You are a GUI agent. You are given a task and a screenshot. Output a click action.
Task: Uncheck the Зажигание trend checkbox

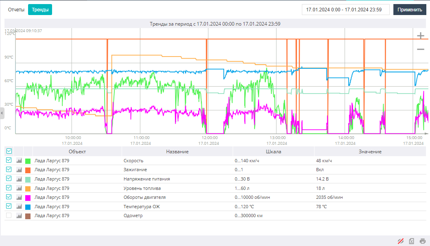pos(9,169)
